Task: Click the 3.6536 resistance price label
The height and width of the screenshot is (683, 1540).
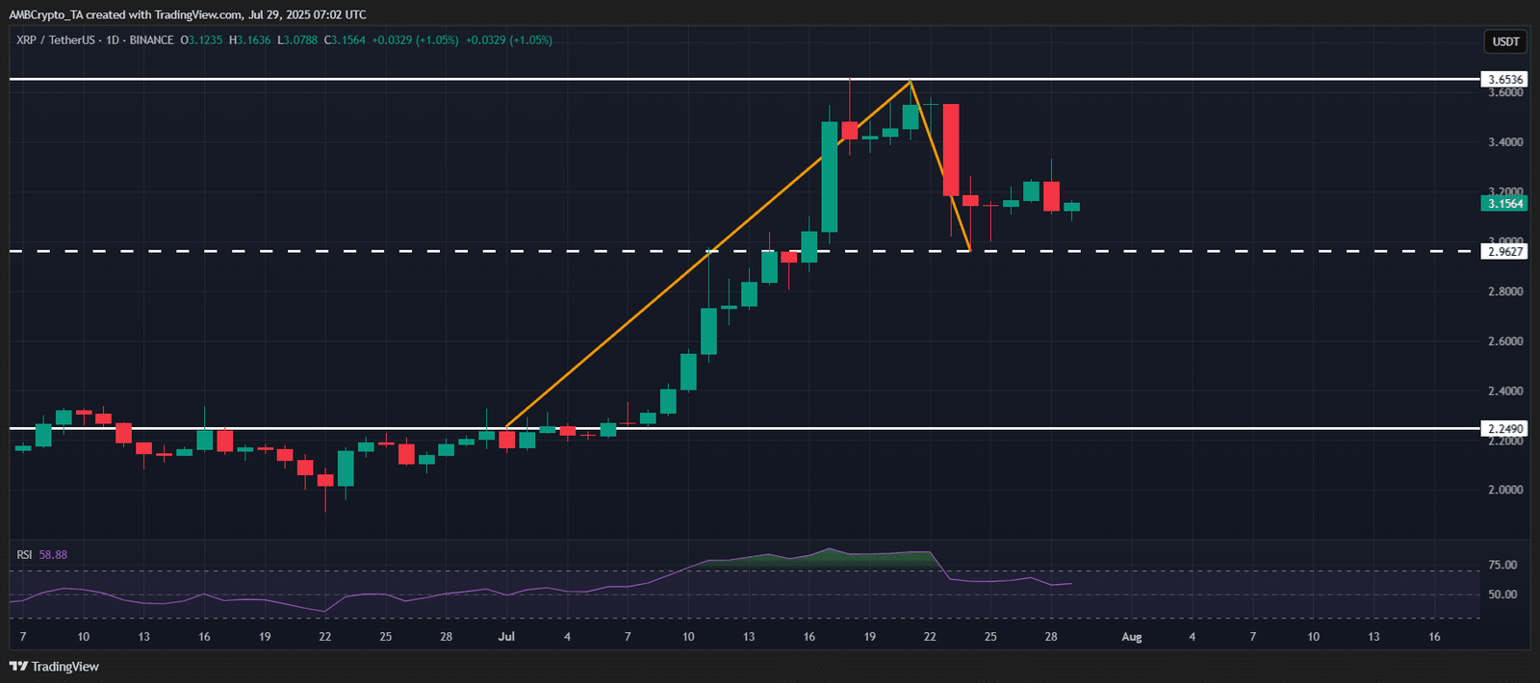Action: pos(1504,80)
